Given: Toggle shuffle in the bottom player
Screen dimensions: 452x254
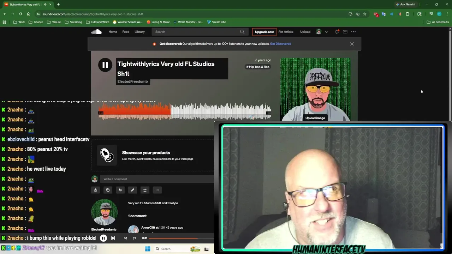Looking at the screenshot, I should [x=125, y=238].
